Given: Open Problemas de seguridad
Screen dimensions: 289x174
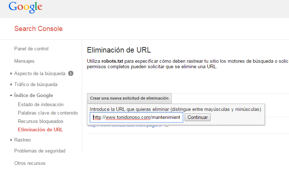Looking at the screenshot, I should coord(40,151).
